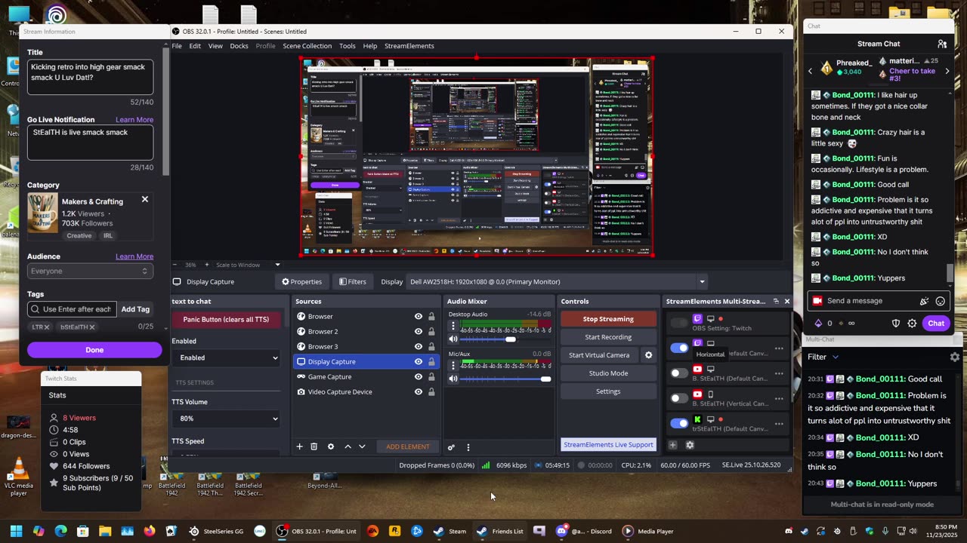Go to next item in chat leaderboard

coord(947,71)
